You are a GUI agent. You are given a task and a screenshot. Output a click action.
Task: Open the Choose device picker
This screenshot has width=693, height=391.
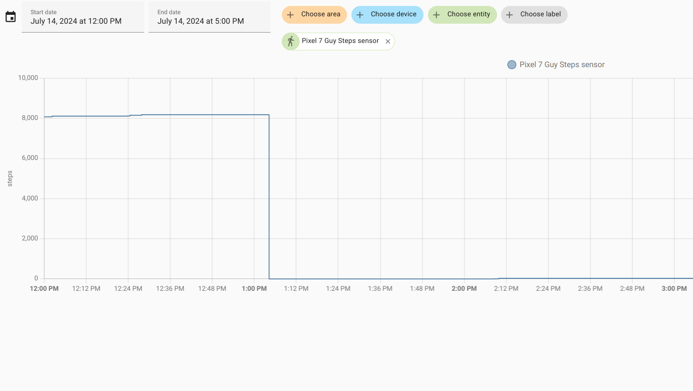pos(393,14)
